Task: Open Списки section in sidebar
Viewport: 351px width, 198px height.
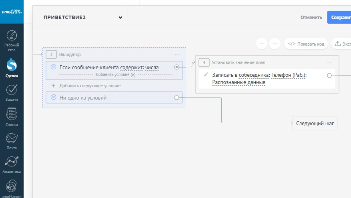Action: (x=12, y=117)
